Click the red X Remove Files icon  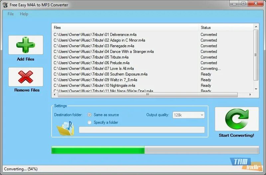(x=26, y=77)
